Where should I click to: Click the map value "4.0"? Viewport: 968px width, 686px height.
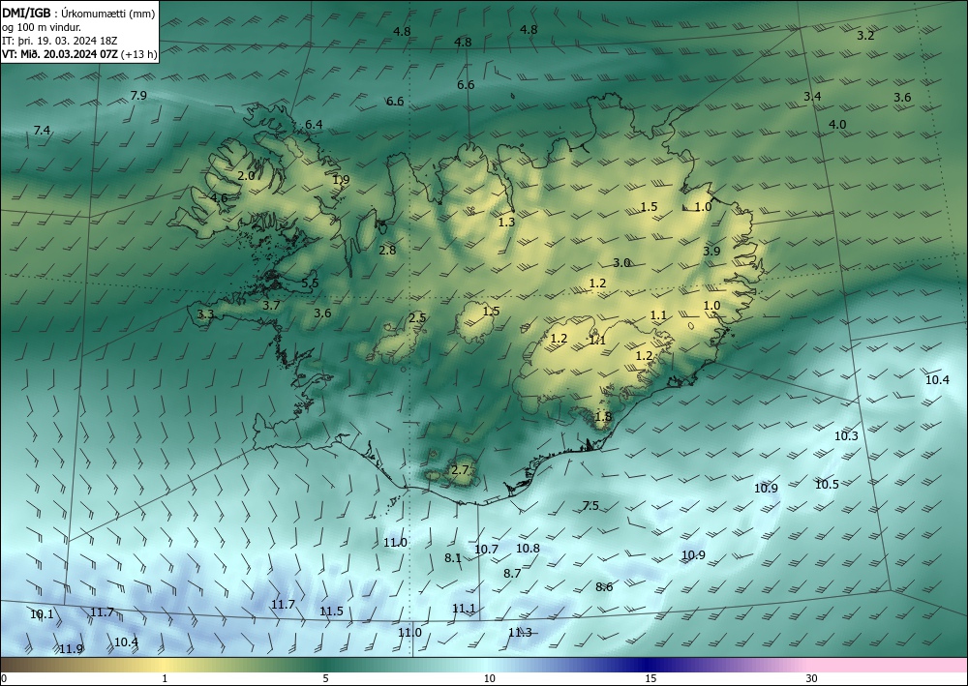pos(837,125)
